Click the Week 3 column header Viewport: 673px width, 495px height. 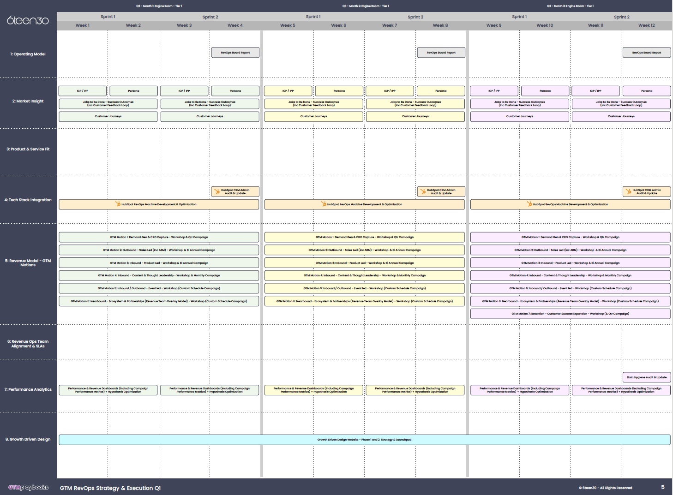[x=184, y=25]
